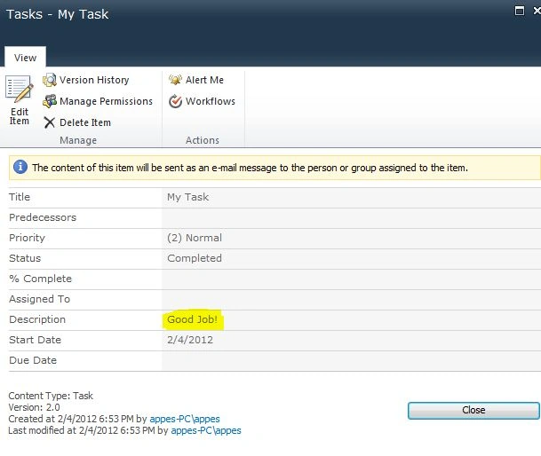Click the 'Actions' group label

tap(203, 140)
